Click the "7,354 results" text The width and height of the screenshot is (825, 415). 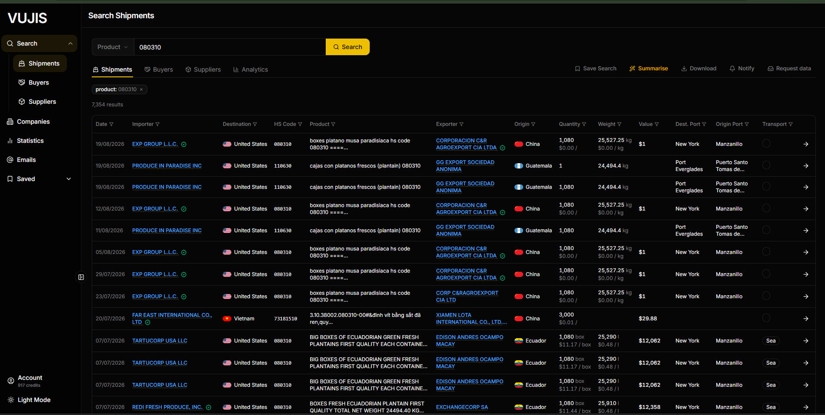pyautogui.click(x=107, y=105)
